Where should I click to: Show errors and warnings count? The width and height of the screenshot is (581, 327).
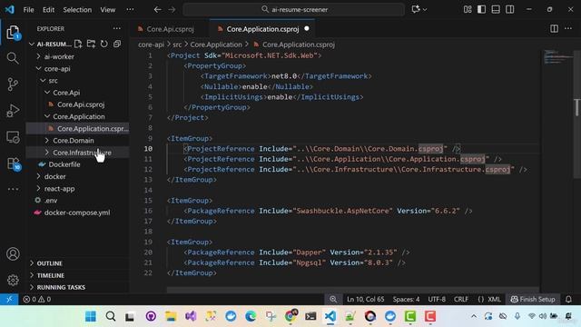pyautogui.click(x=36, y=299)
